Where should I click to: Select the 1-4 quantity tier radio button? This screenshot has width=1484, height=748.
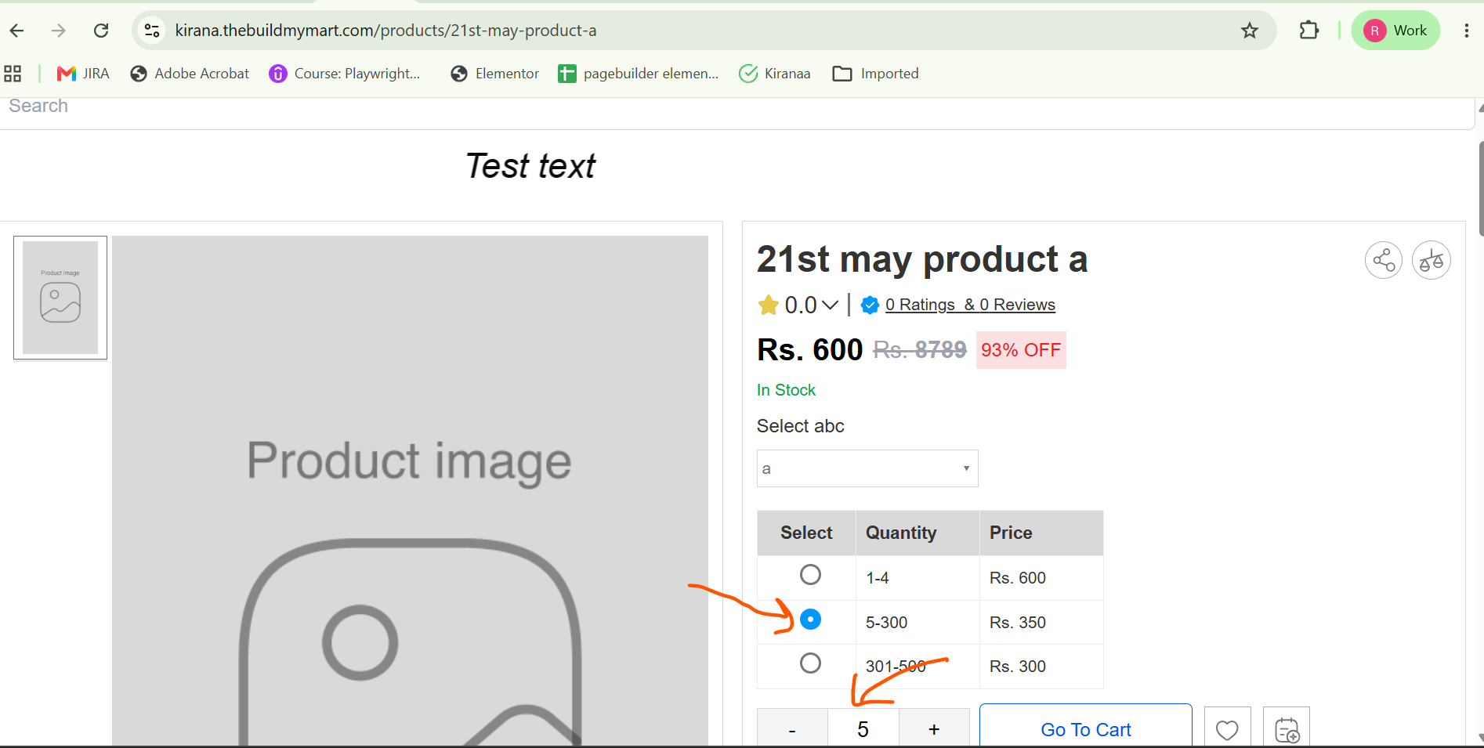pos(810,575)
